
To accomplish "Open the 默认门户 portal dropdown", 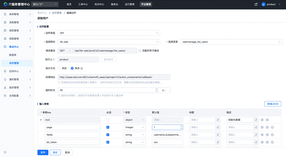I will (x=45, y=4).
